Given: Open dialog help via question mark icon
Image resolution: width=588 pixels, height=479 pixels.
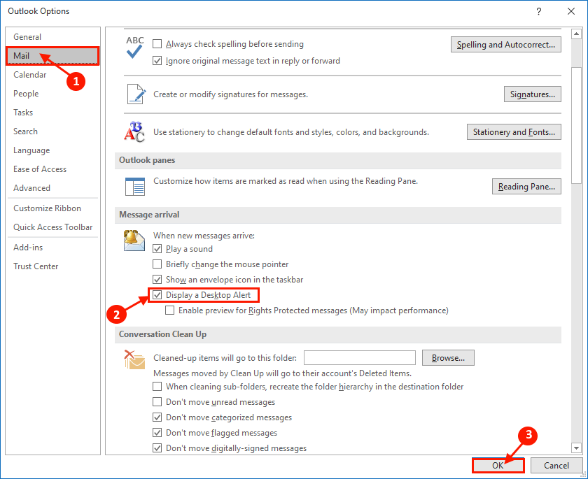Looking at the screenshot, I should click(538, 11).
